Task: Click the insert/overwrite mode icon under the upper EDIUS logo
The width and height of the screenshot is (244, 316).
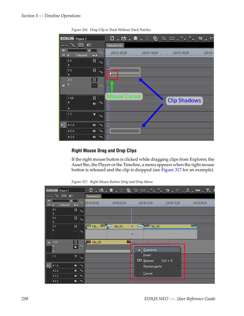Action: 64,45
